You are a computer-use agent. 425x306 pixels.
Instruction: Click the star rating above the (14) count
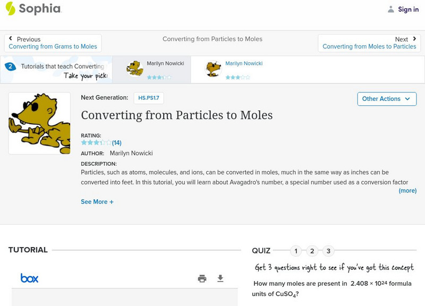tap(96, 142)
